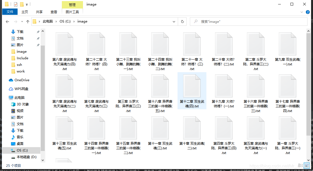
Task: Open the recent locations chevron
Action: click(22, 21)
